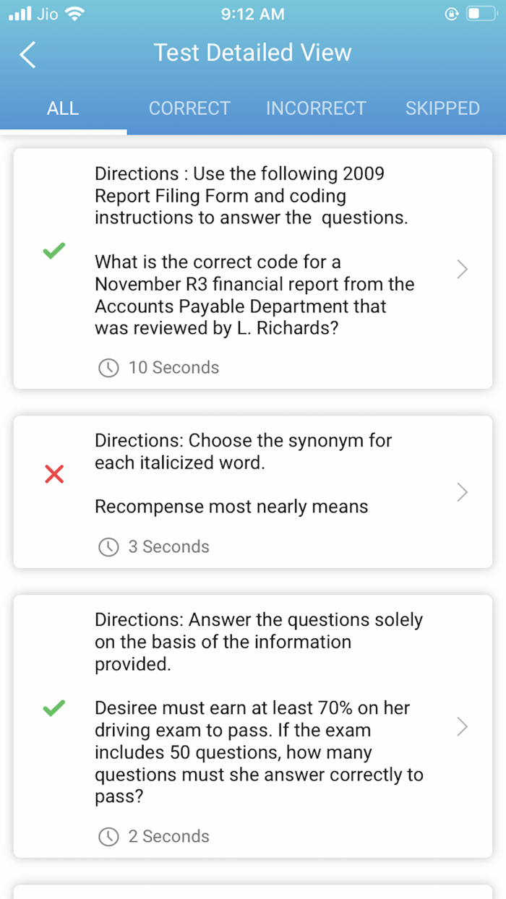Tap the clock icon showing 3 Seconds
The width and height of the screenshot is (506, 899).
click(108, 547)
